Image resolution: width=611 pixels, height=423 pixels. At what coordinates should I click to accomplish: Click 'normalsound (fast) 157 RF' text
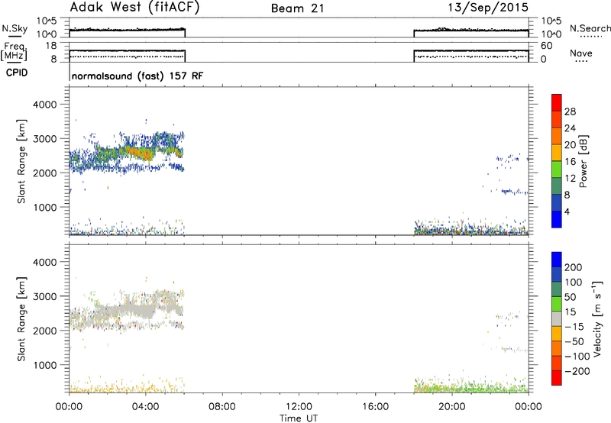(137, 76)
